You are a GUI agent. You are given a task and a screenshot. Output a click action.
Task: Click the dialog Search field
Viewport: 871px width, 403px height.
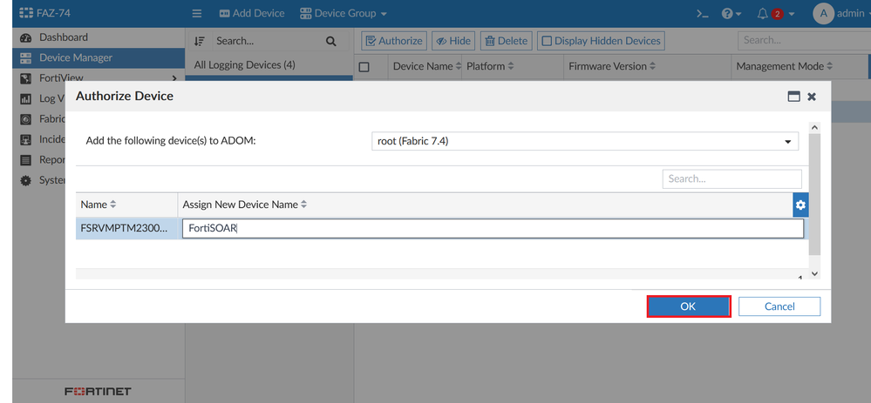click(732, 179)
